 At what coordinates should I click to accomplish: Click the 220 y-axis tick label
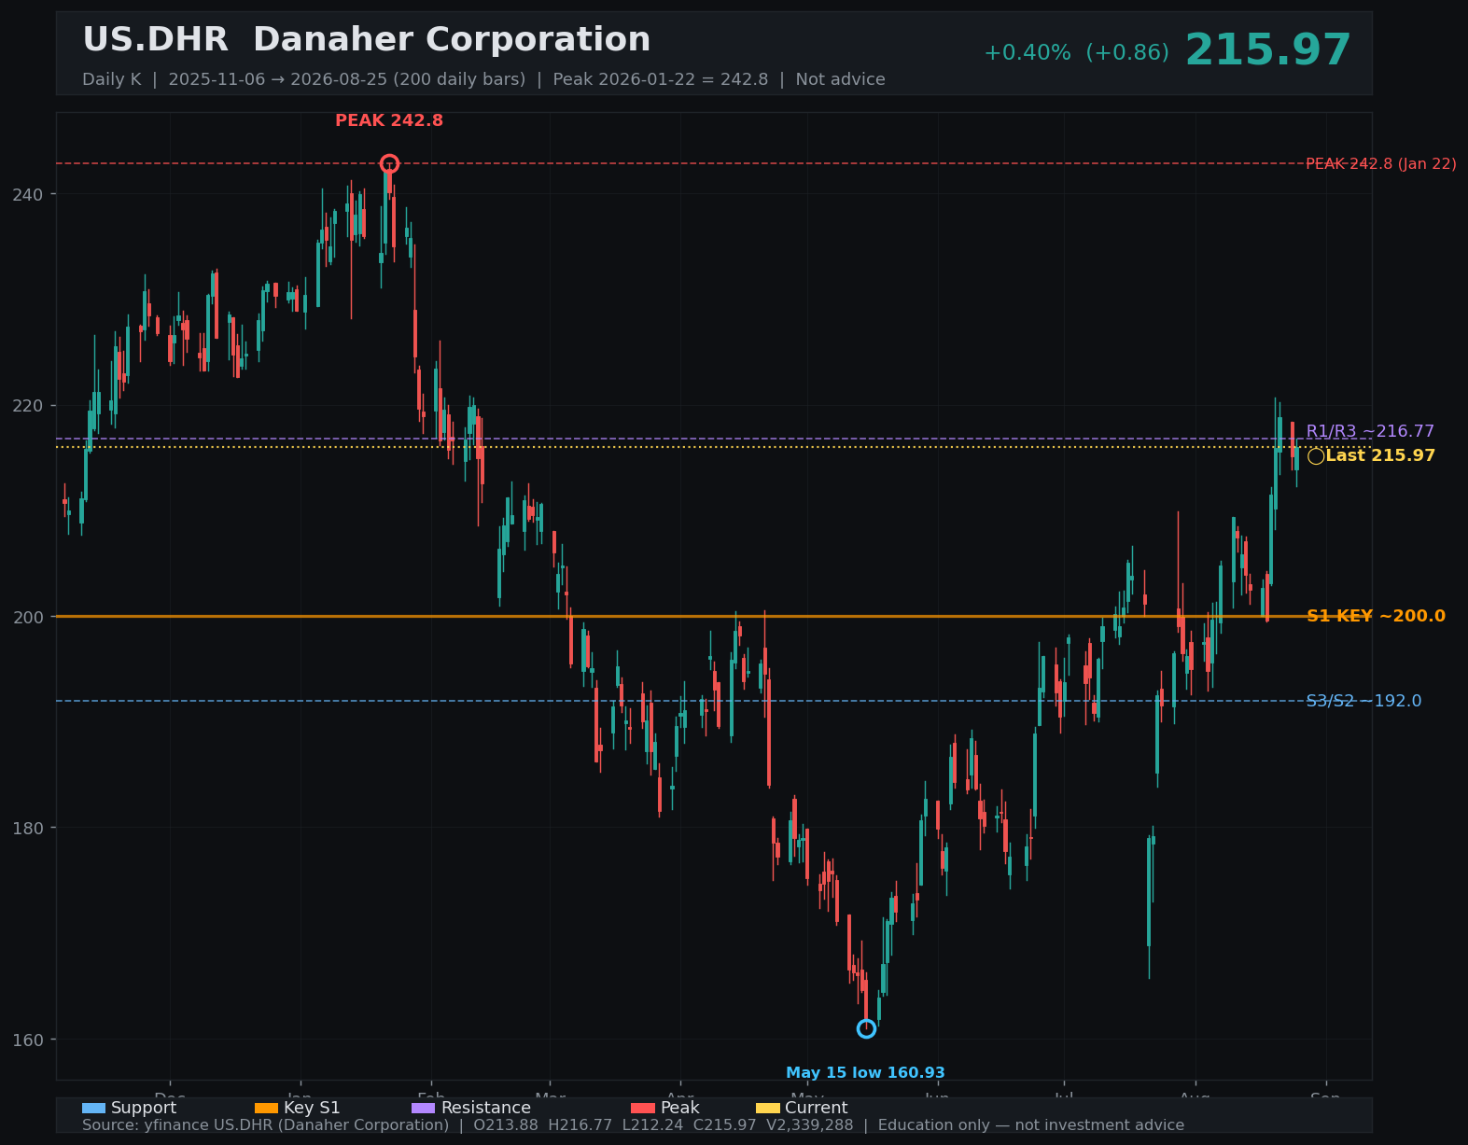coord(29,406)
